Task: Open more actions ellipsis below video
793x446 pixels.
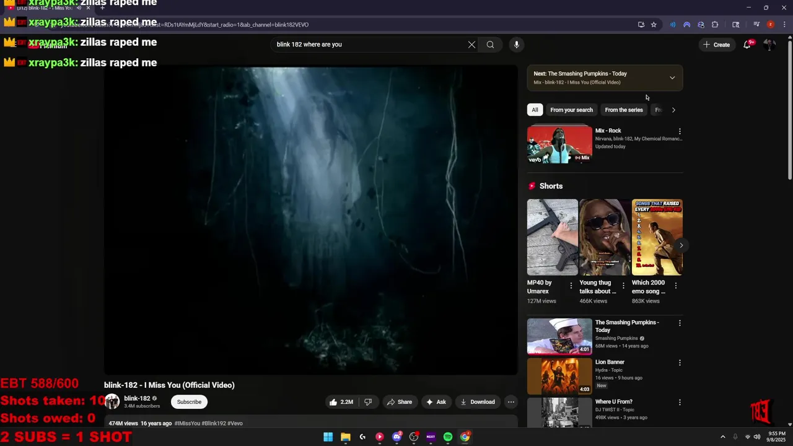Action: pos(511,402)
